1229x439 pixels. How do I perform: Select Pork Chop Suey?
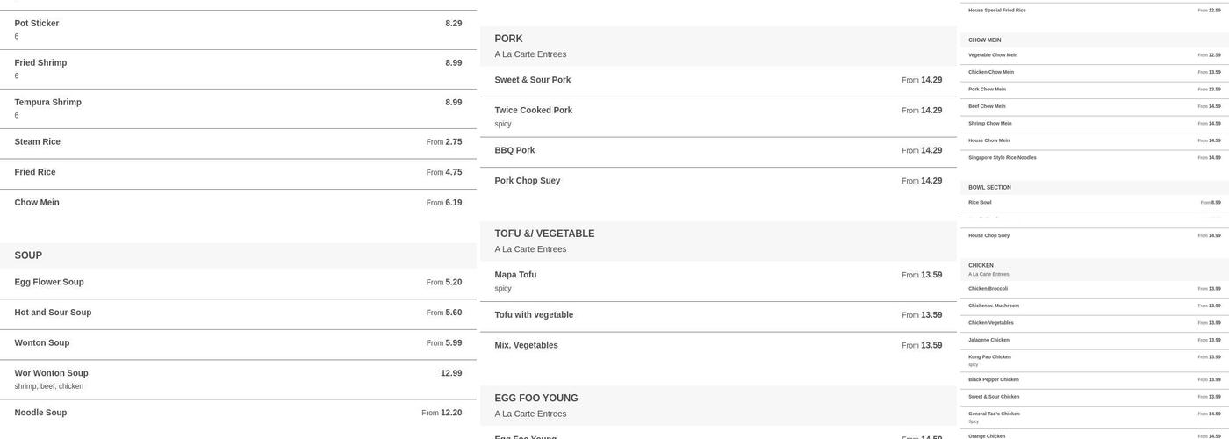(x=718, y=182)
